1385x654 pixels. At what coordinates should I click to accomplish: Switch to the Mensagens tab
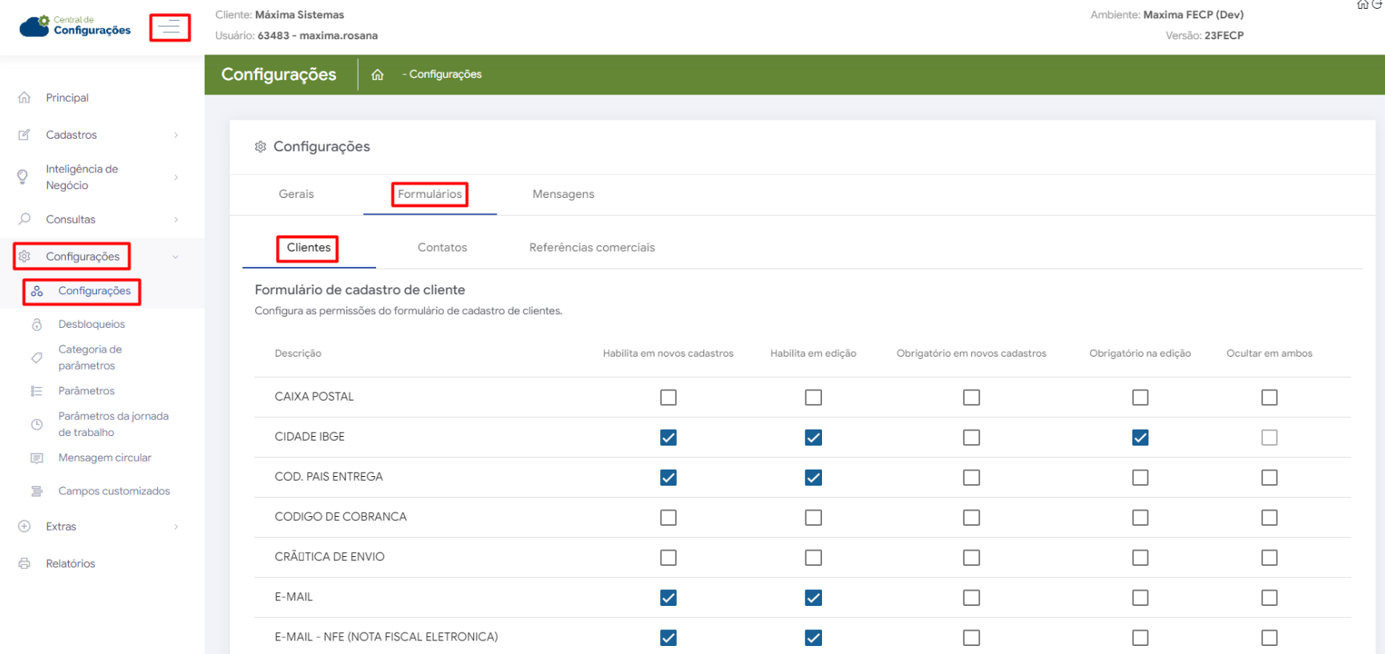[x=563, y=194]
